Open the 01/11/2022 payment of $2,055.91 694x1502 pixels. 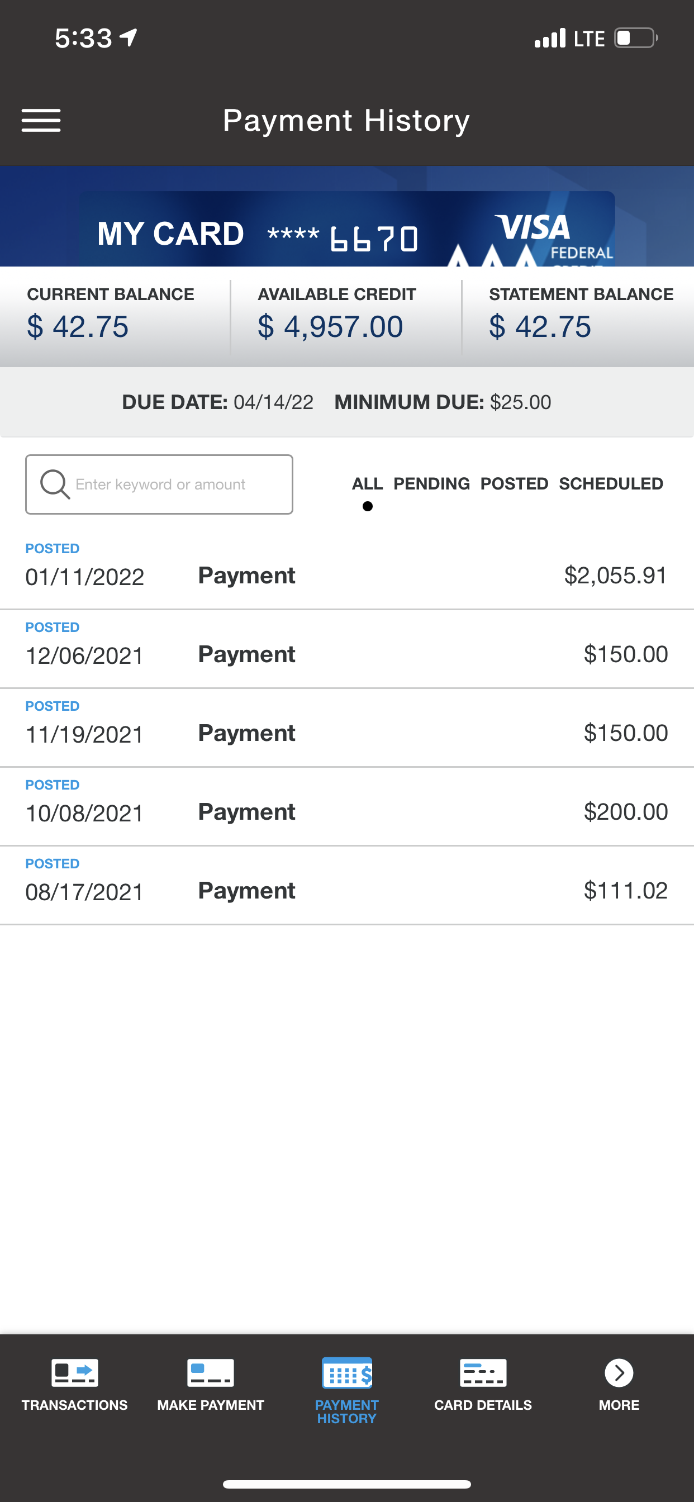(347, 571)
